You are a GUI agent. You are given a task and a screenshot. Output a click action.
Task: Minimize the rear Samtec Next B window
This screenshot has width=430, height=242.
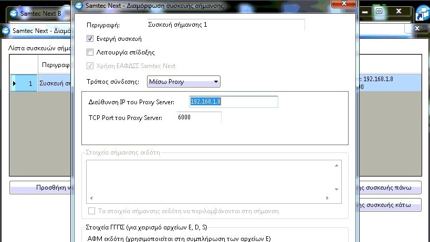(x=365, y=12)
